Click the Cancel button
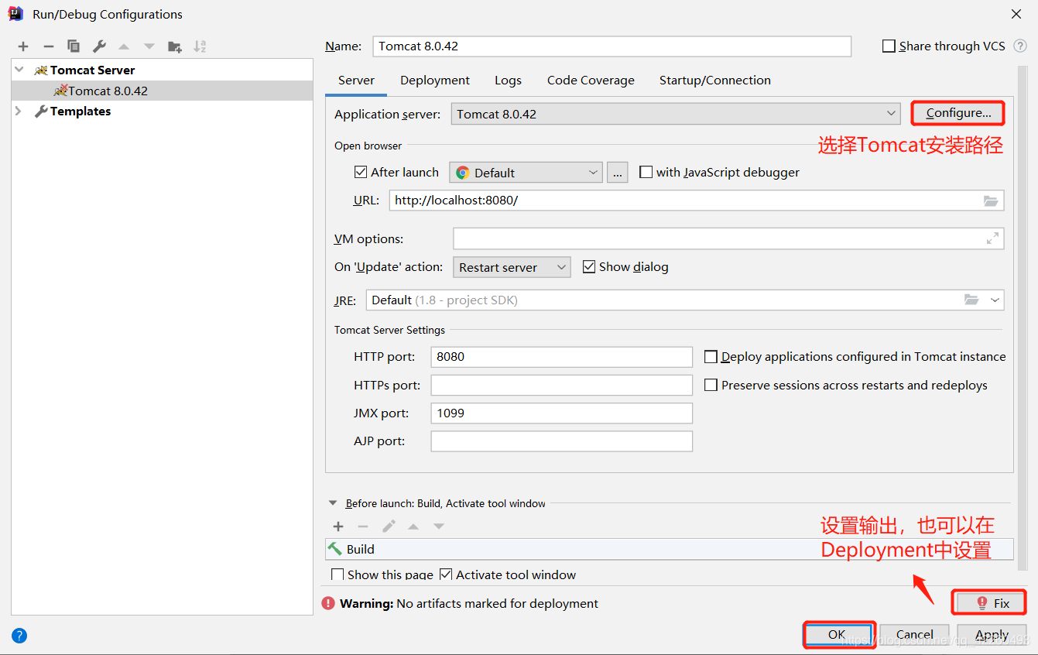The width and height of the screenshot is (1038, 655). [914, 634]
